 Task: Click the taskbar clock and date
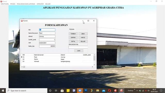(154, 91)
